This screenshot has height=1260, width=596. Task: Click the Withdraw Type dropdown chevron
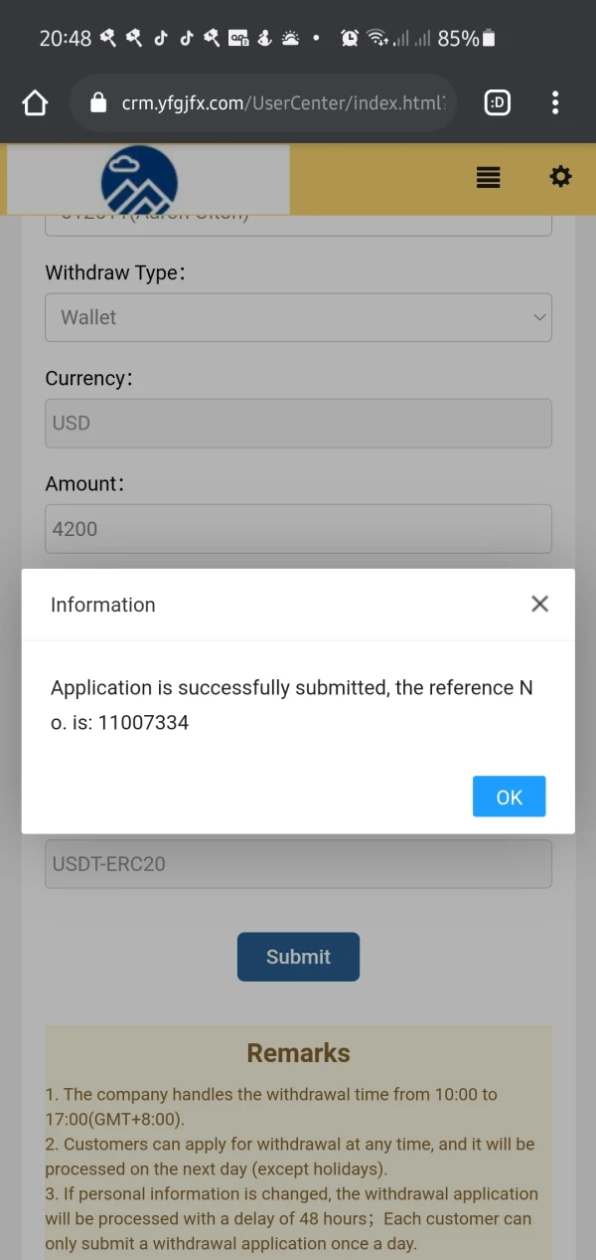(539, 317)
